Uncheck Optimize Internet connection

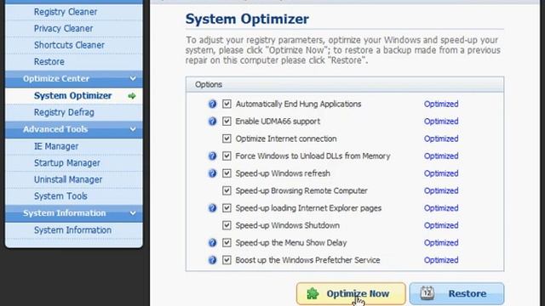[x=227, y=139]
